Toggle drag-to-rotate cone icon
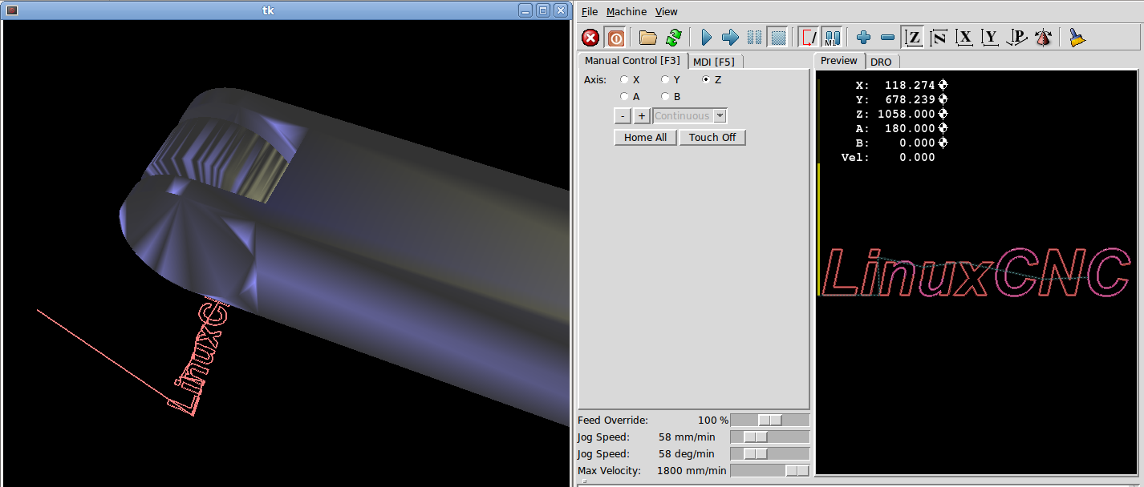 point(1043,38)
